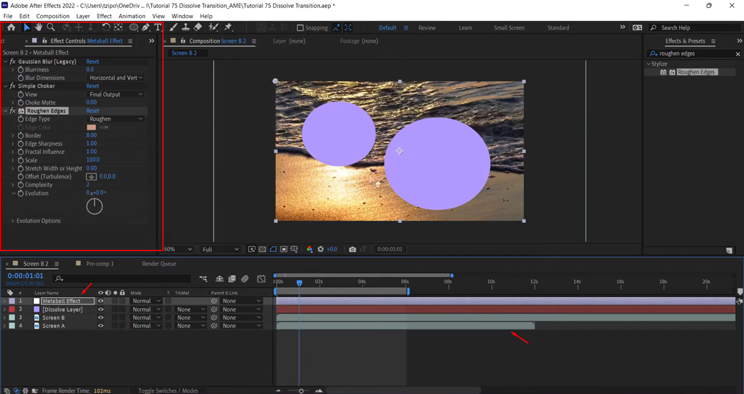Click the Home icon in toolbar
This screenshot has width=744, height=394.
click(x=11, y=27)
